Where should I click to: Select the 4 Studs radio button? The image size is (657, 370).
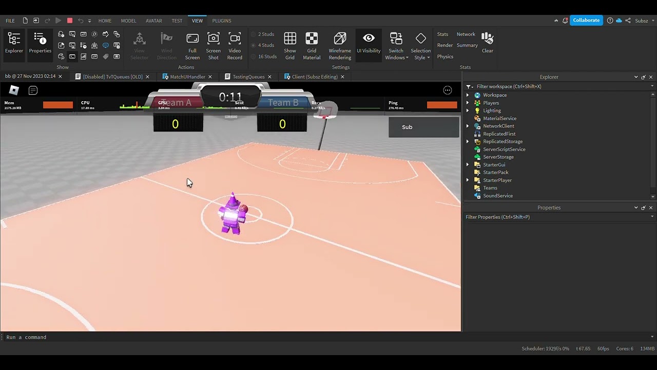point(262,45)
